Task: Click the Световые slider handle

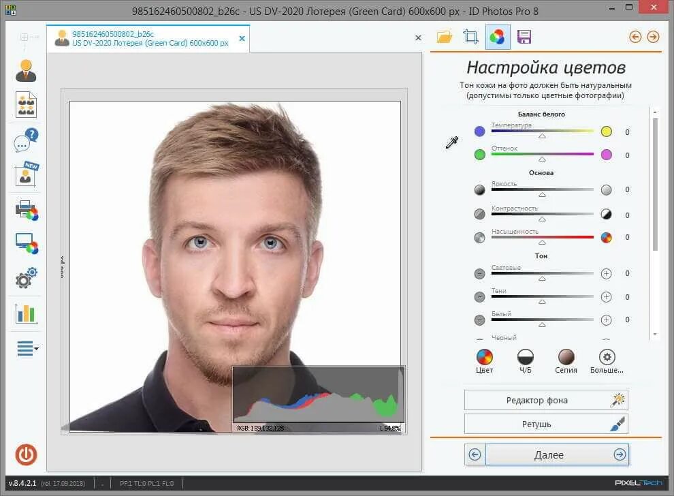Action: click(542, 279)
